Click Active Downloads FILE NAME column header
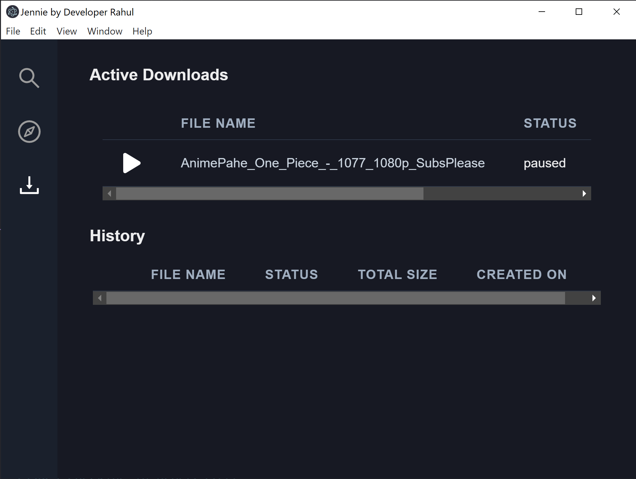This screenshot has height=479, width=636. [x=218, y=123]
